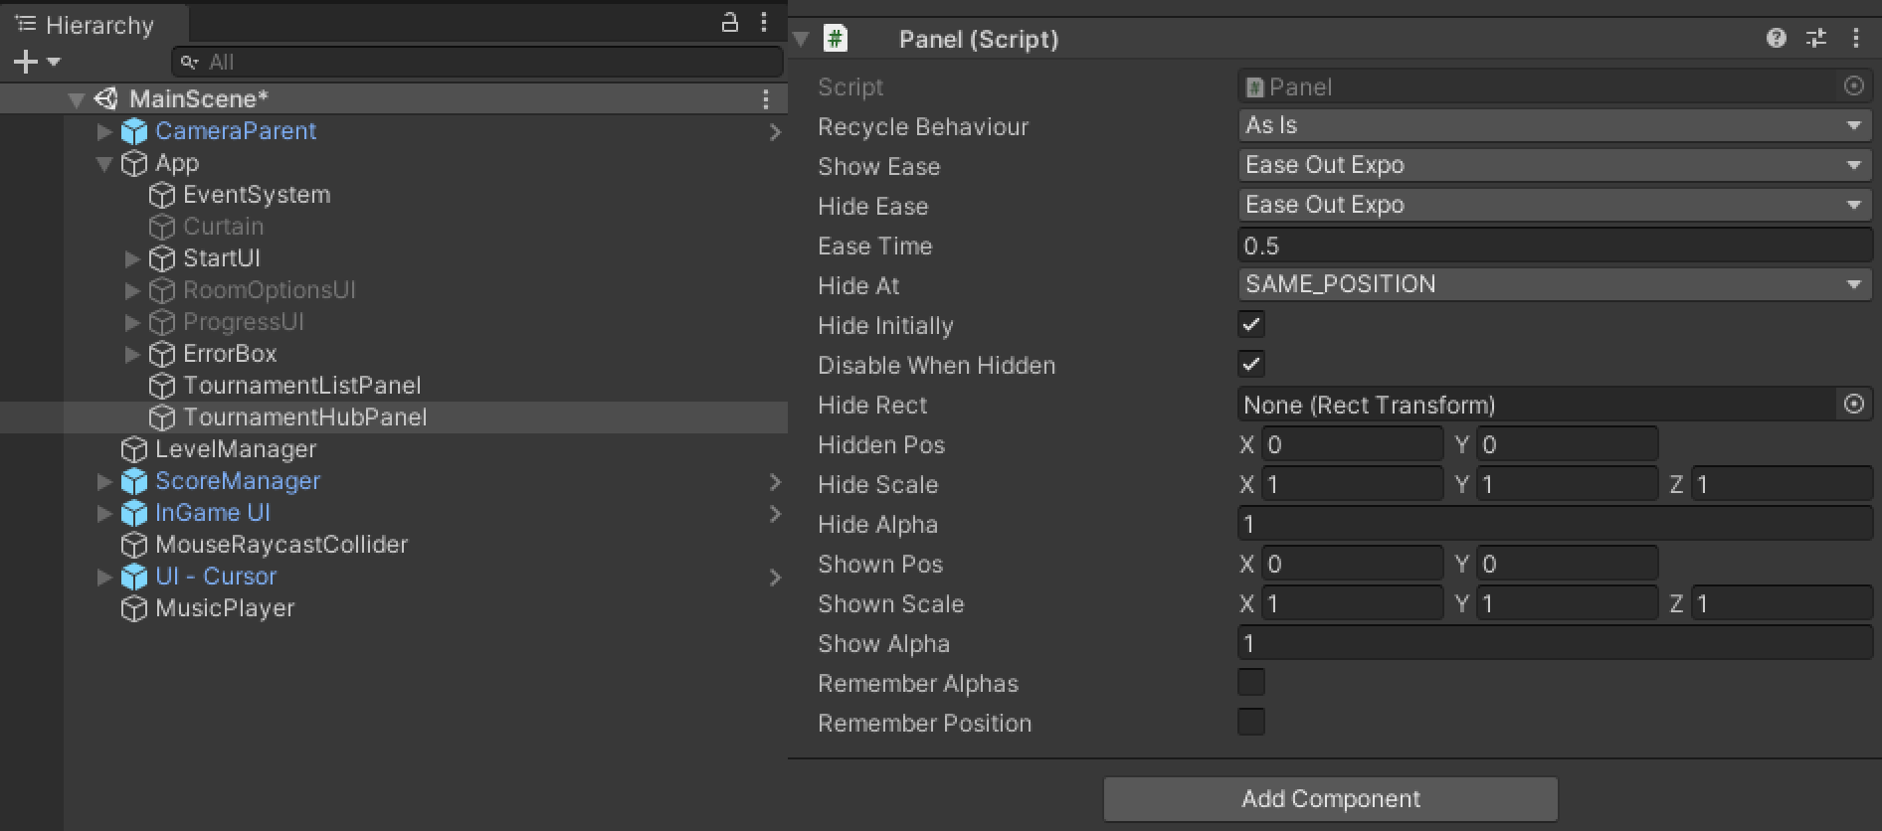
Task: Open Panel component three-dot menu
Action: (x=1855, y=39)
